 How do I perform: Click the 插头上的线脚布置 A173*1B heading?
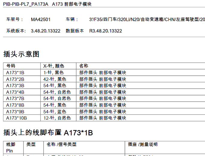point(48,133)
